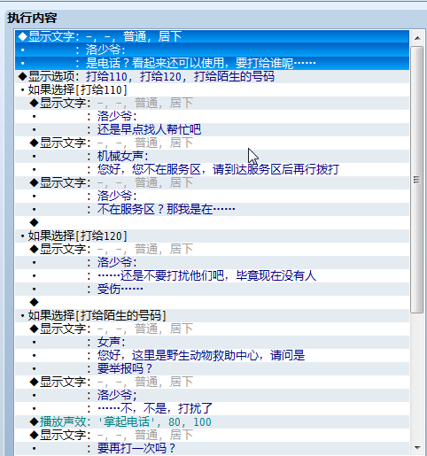427x456 pixels.
Task: Select the branch 如果选择[打给110]
Action: click(212, 89)
